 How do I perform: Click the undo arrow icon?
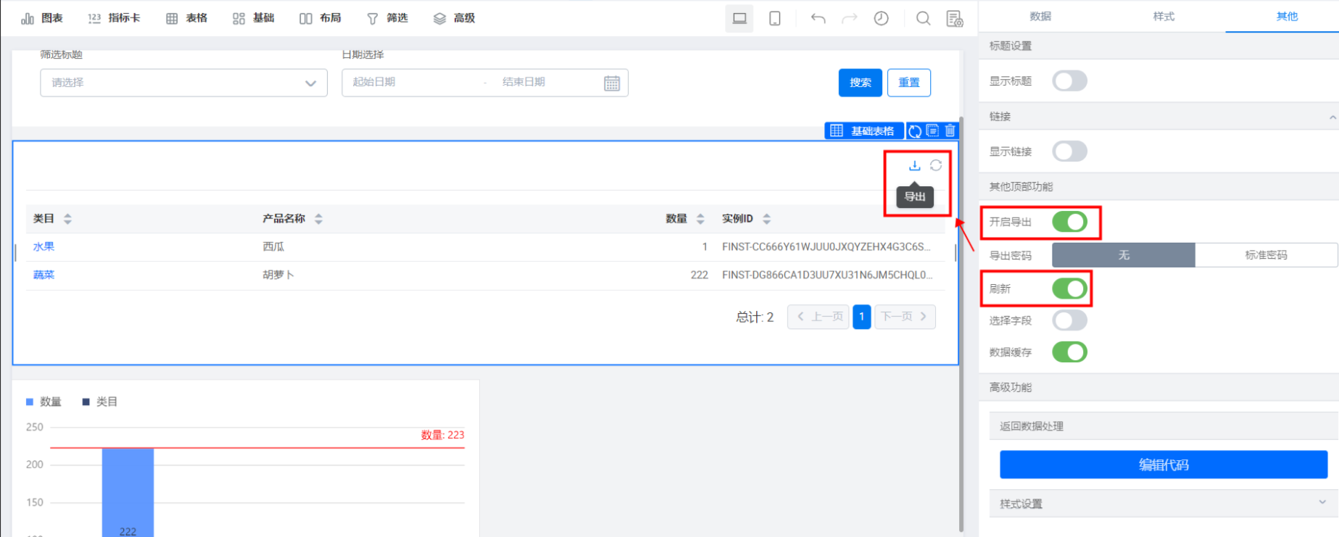click(818, 19)
